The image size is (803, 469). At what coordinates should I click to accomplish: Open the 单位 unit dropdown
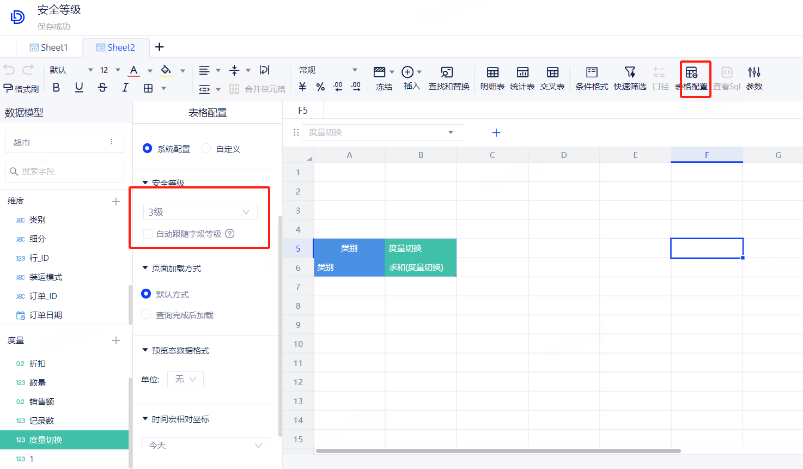(185, 379)
